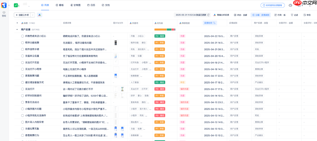Click the AI icon on 标题 header
The width and height of the screenshot is (317, 141).
click(22, 23)
